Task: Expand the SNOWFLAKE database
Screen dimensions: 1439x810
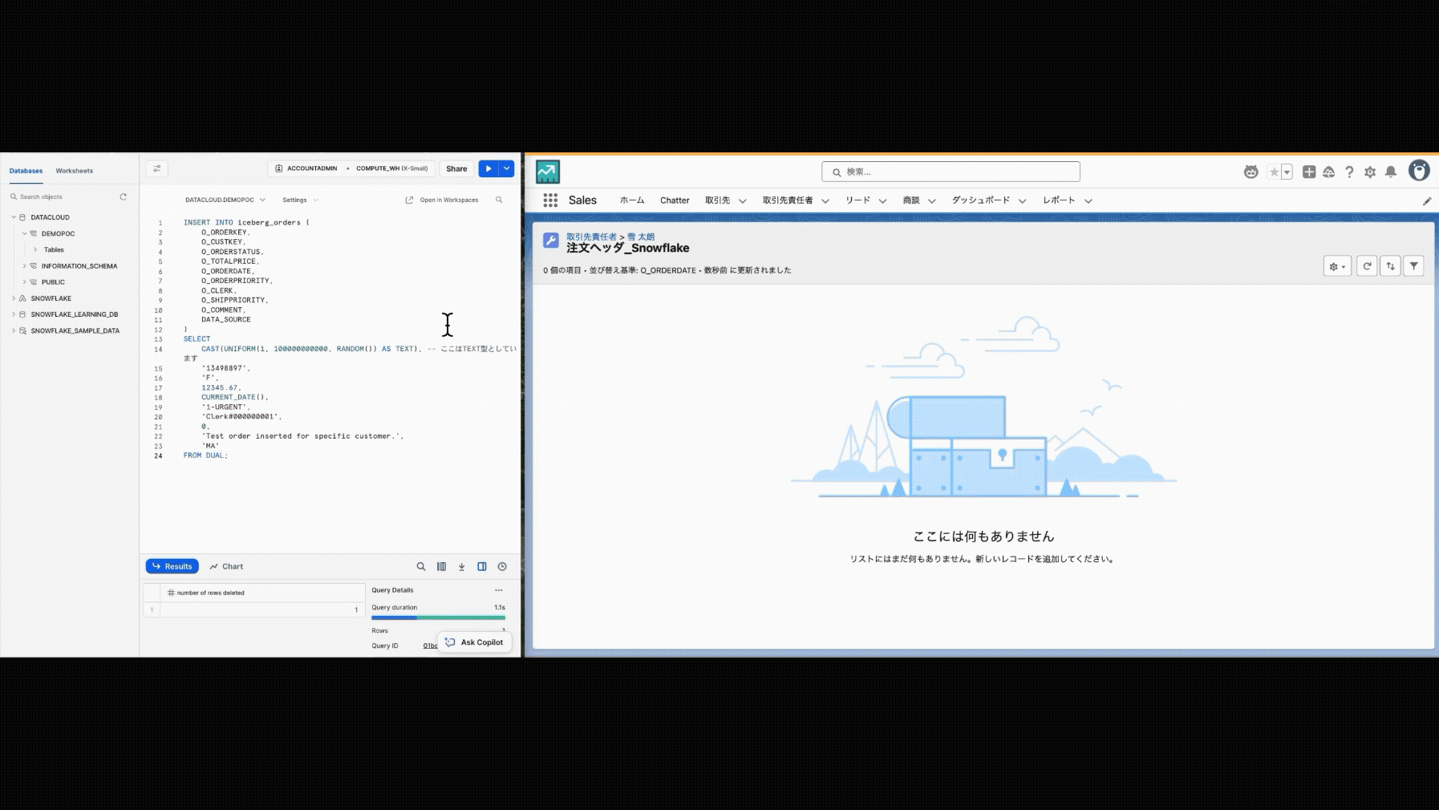Action: [x=14, y=298]
